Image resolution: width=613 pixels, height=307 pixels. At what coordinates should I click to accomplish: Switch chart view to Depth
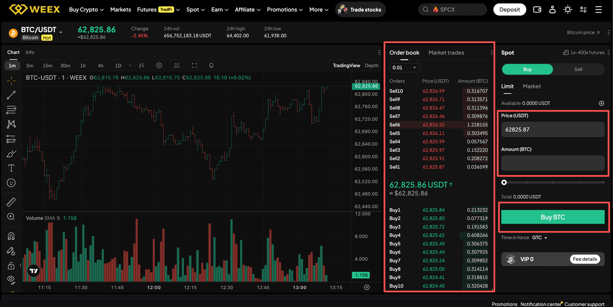(x=372, y=66)
